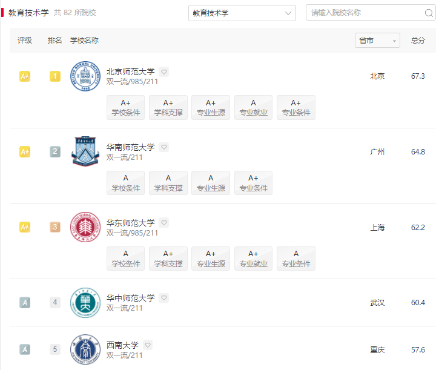Viewport: 439px width, 370px height.
Task: Click city label 广州
Action: pyautogui.click(x=377, y=152)
